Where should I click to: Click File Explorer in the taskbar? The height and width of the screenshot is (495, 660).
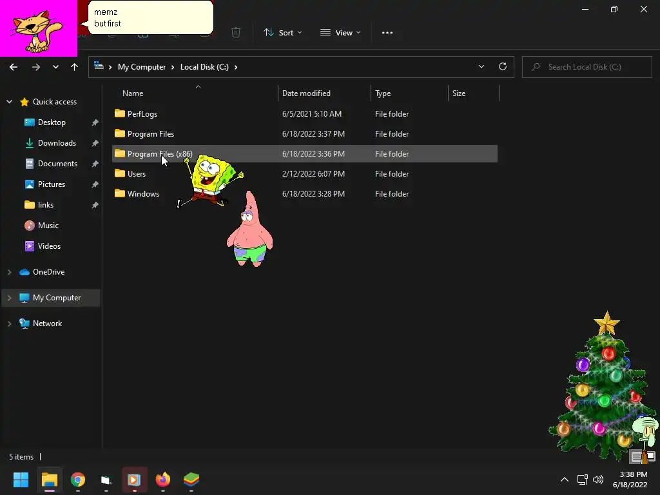pos(49,480)
